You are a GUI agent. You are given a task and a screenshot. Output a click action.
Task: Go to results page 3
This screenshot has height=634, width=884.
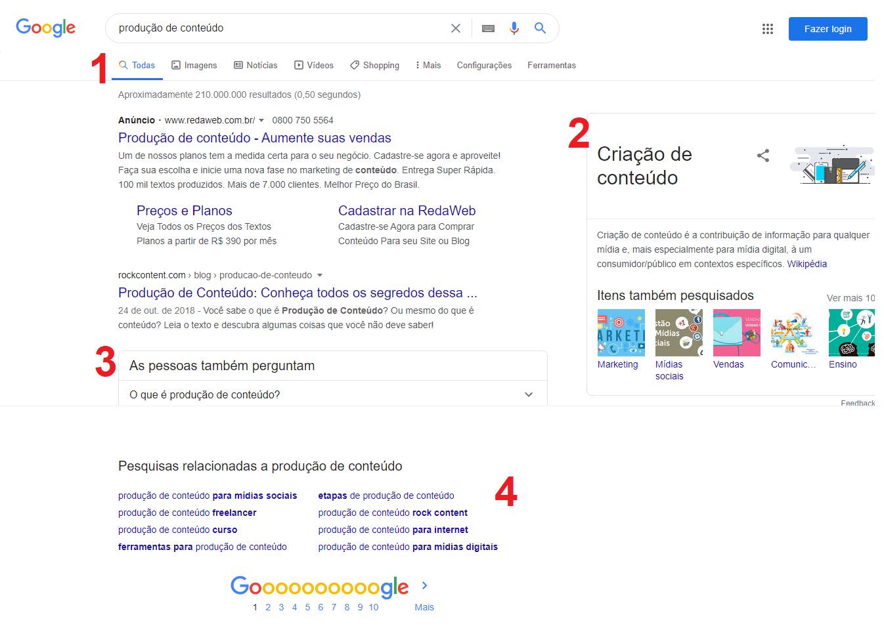(x=281, y=607)
